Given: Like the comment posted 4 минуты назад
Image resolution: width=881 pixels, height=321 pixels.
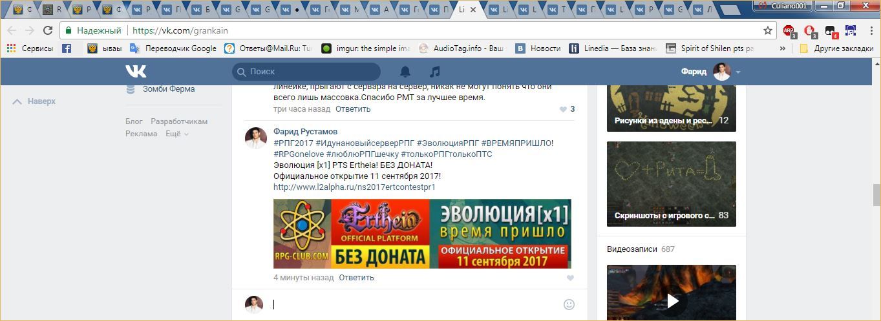Looking at the screenshot, I should click(570, 278).
